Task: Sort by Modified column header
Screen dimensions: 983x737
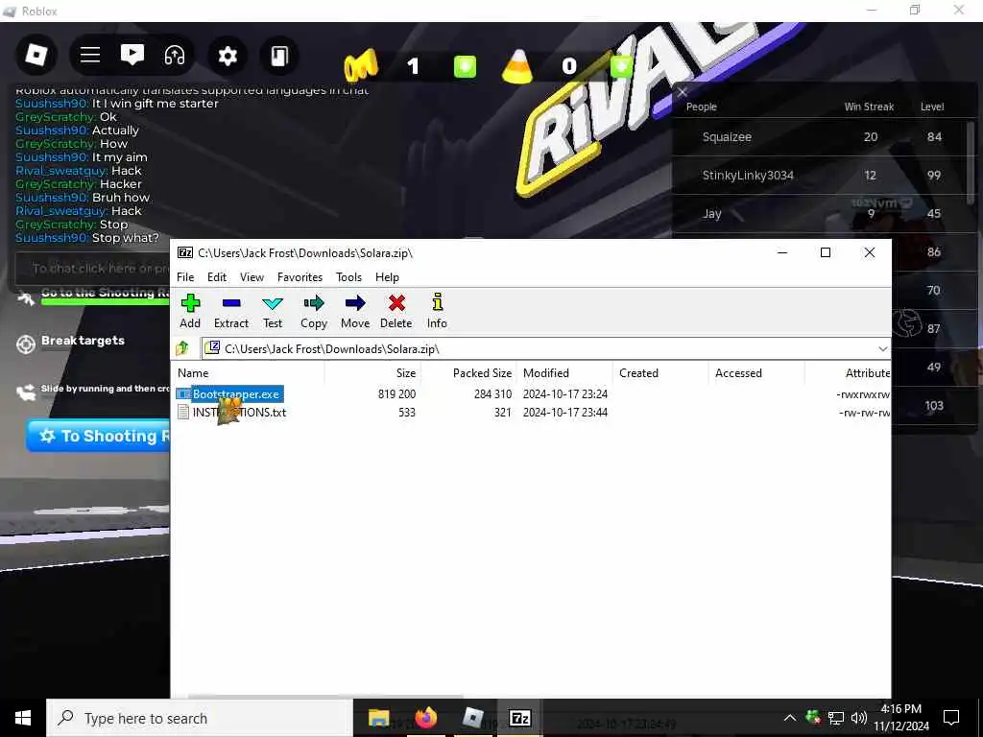Action: click(x=564, y=373)
